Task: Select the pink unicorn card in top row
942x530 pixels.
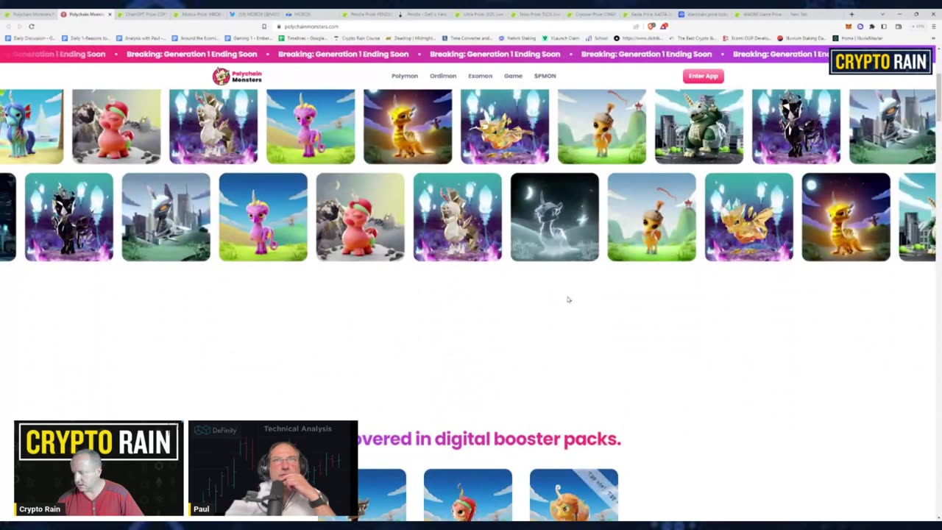Action: coord(311,127)
